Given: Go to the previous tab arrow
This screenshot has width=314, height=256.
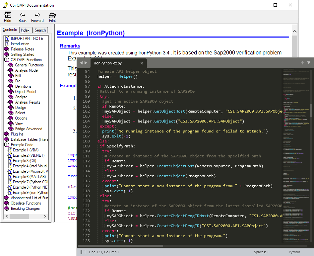Looking at the screenshot, I should click(x=81, y=63).
